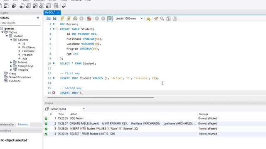Click the SELECT * FROM Student statement line
266x149 pixels.
click(x=78, y=63)
